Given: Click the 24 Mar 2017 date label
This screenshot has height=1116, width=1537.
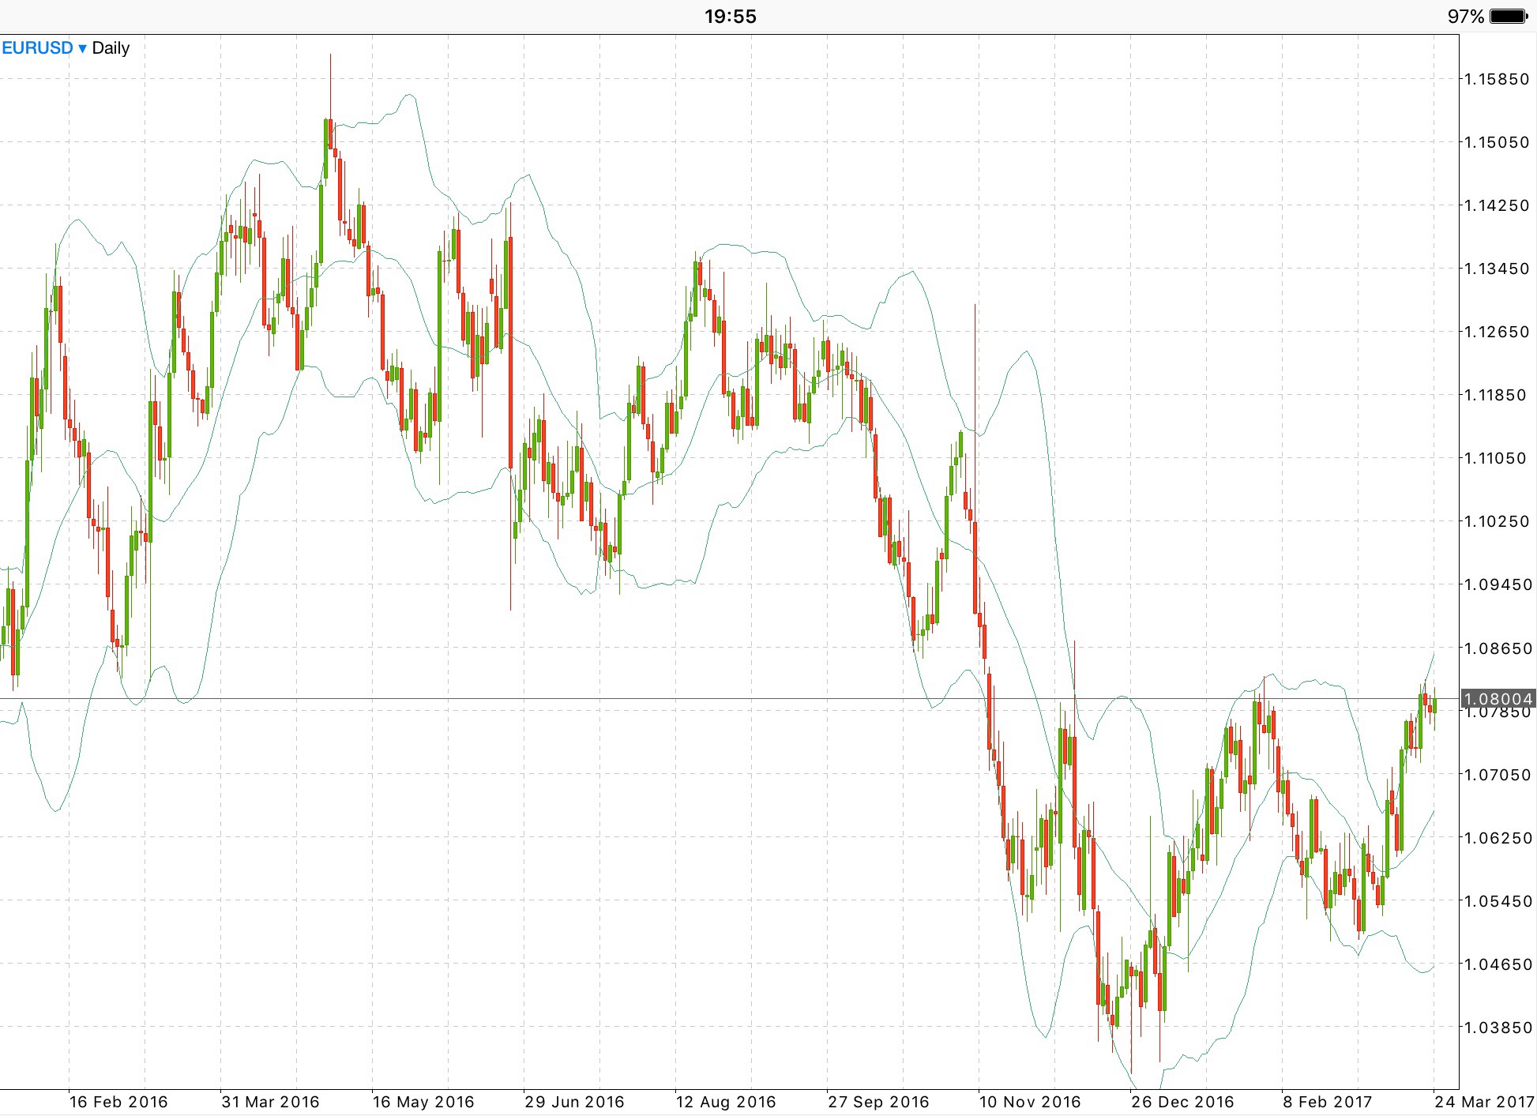Looking at the screenshot, I should click(x=1485, y=1102).
